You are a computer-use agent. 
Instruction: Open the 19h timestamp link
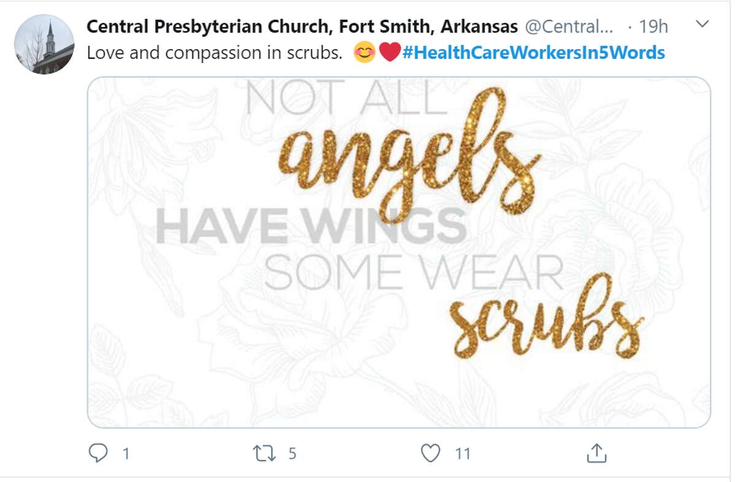pos(653,26)
